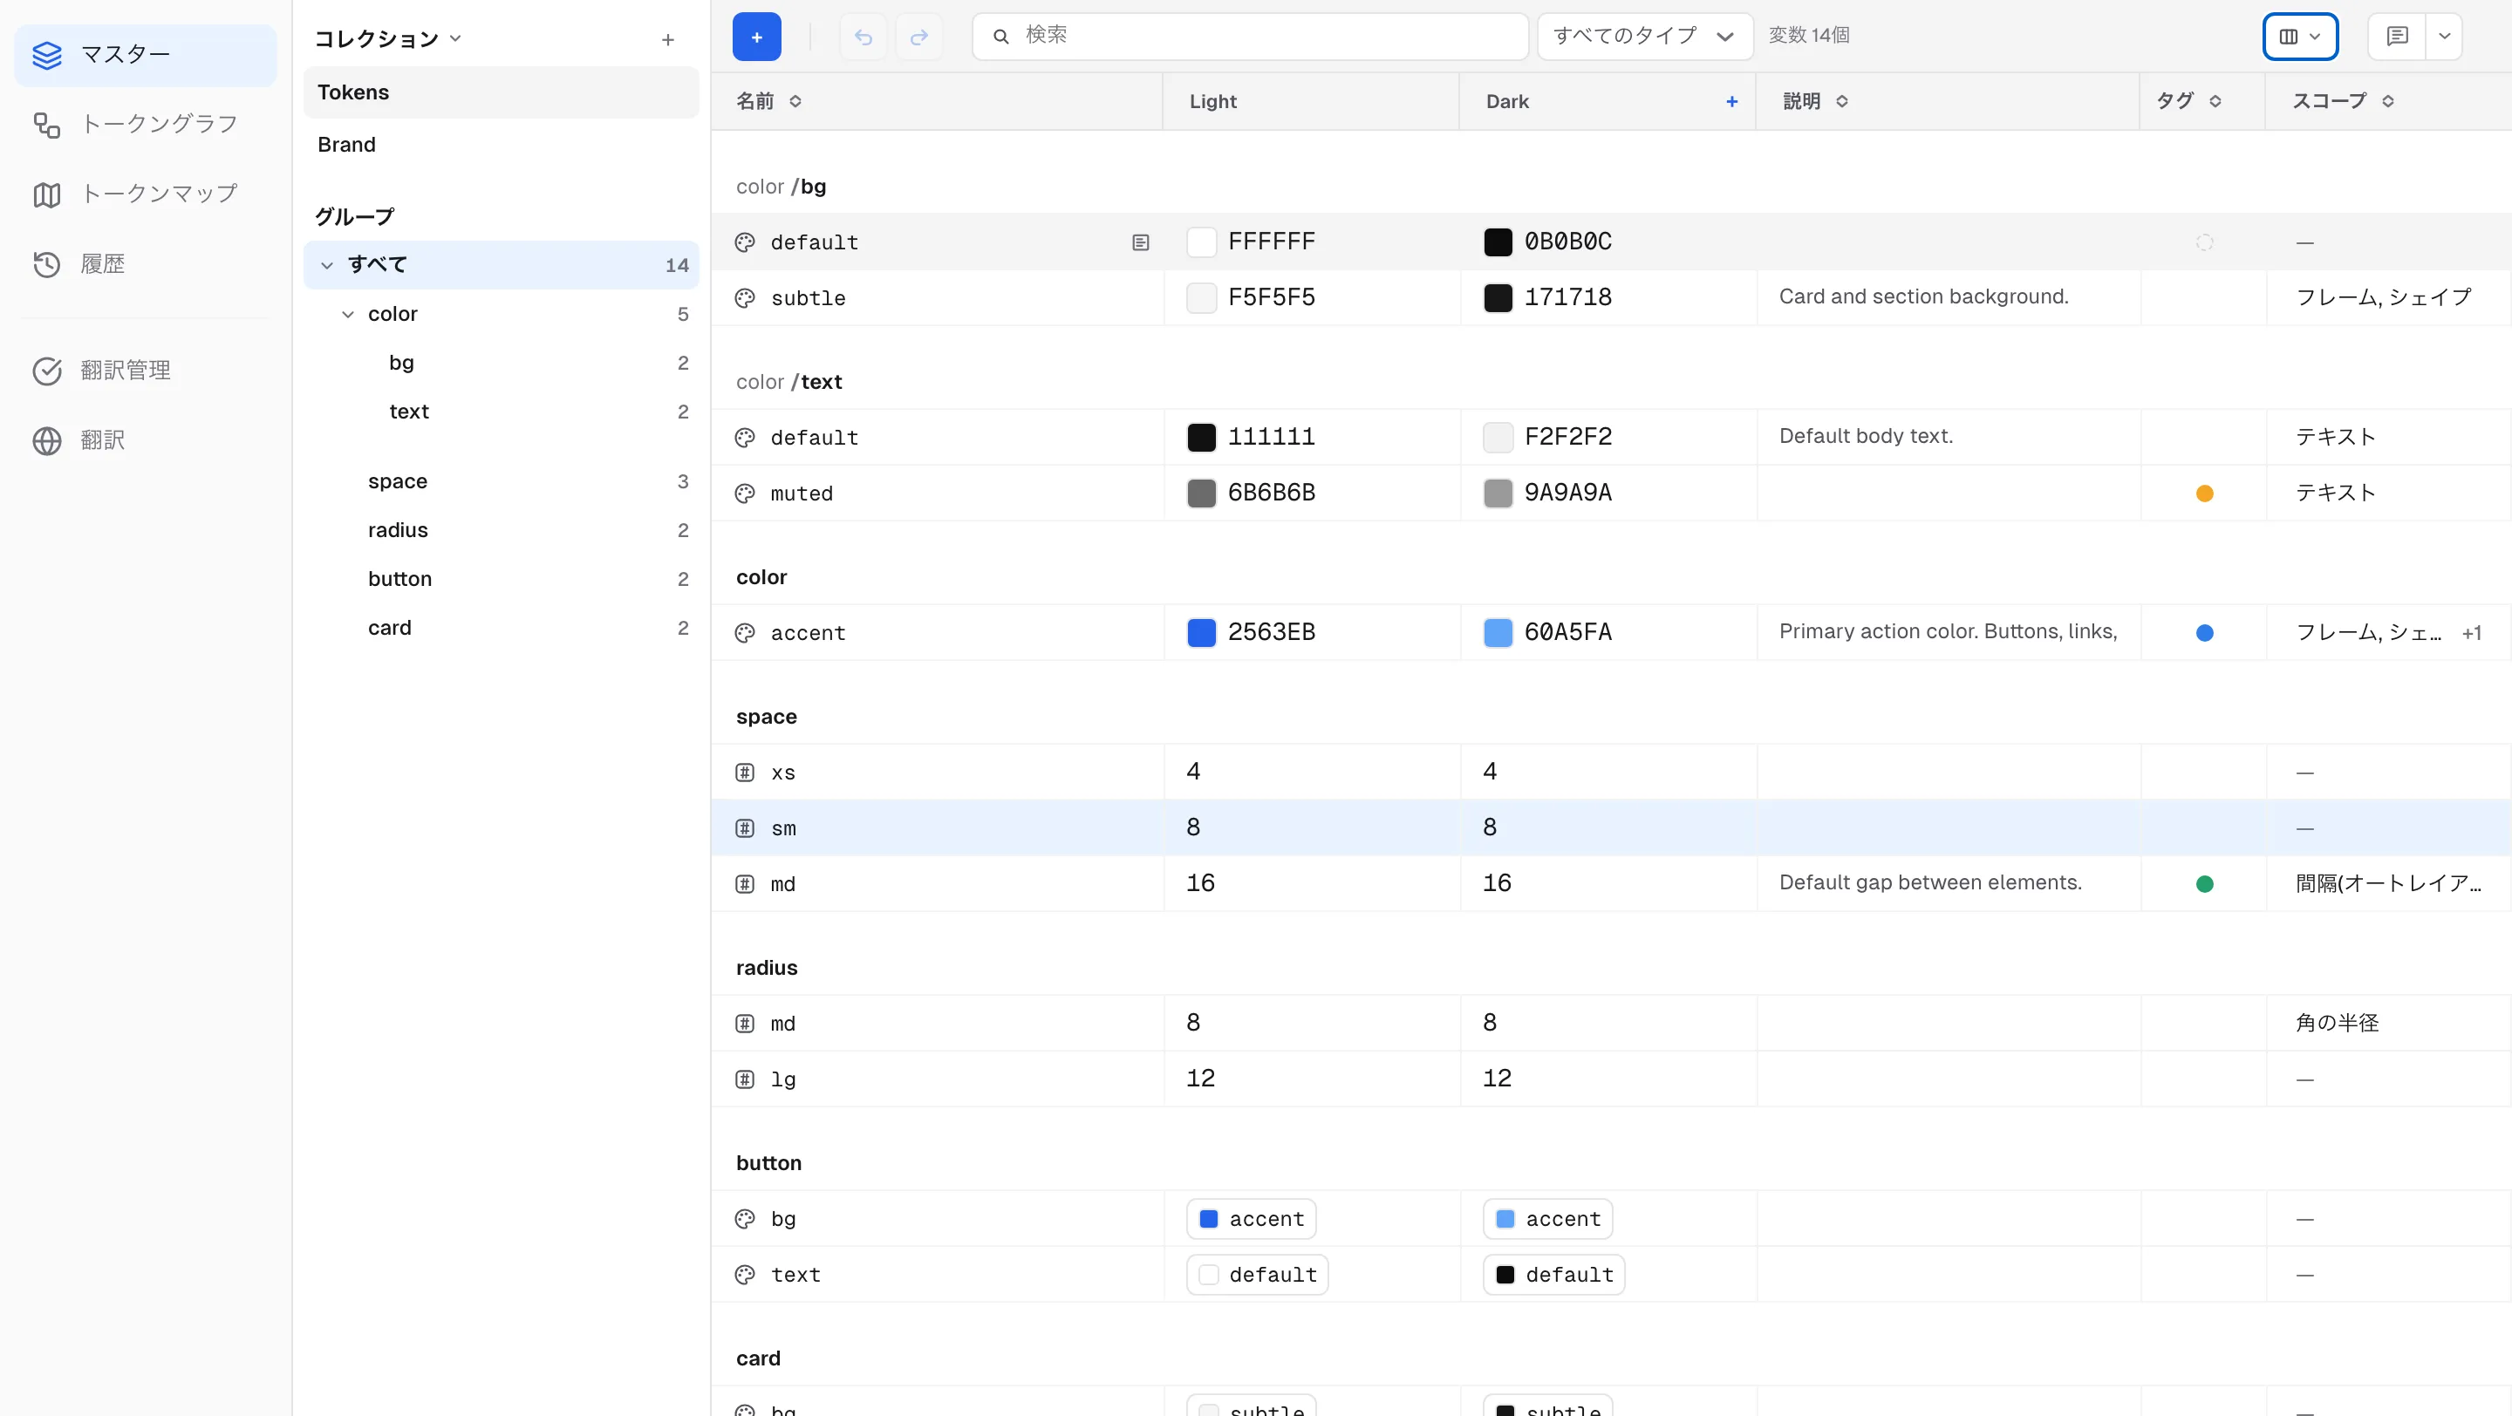
Task: Click the 2563EB accent color swatch
Action: coord(1201,632)
